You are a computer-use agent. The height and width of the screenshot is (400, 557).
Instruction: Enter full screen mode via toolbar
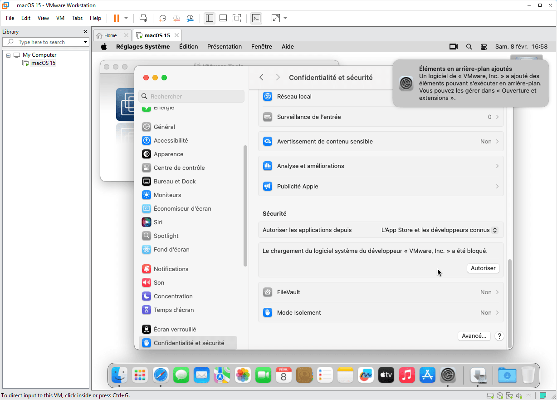pos(236,18)
